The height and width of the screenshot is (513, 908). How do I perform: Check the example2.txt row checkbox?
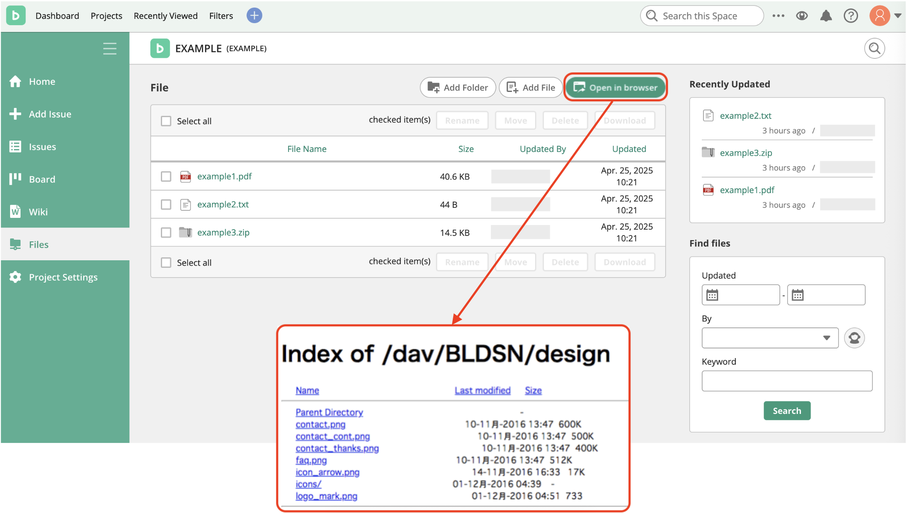(166, 204)
